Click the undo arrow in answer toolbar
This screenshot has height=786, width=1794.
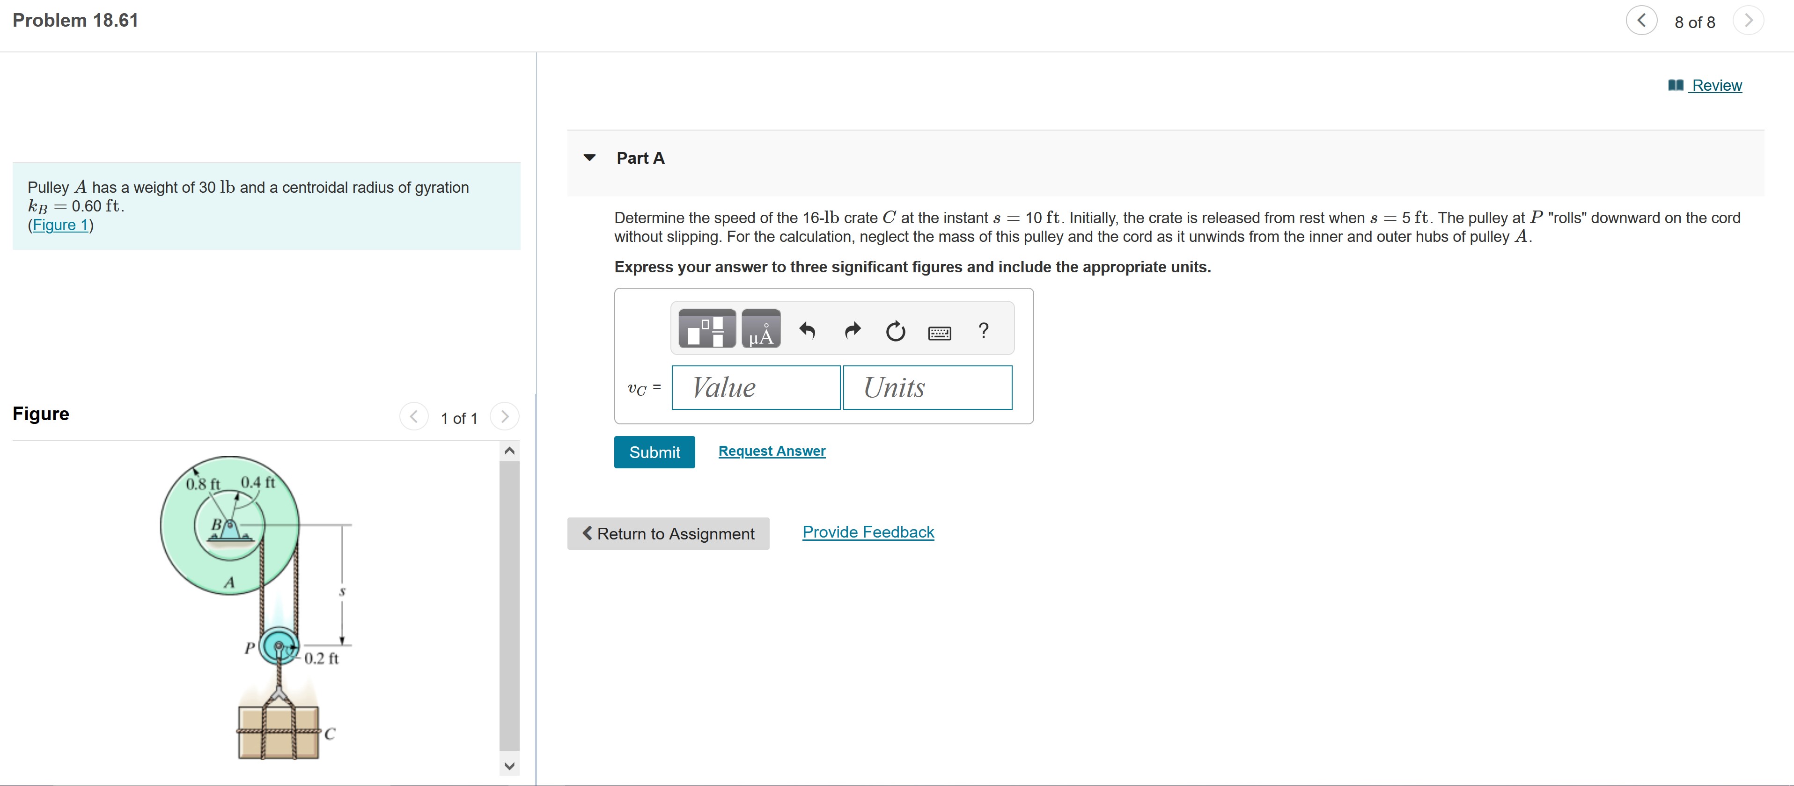click(x=807, y=330)
